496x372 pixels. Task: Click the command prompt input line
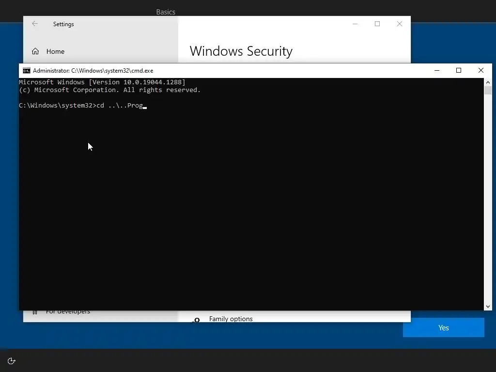coord(83,105)
